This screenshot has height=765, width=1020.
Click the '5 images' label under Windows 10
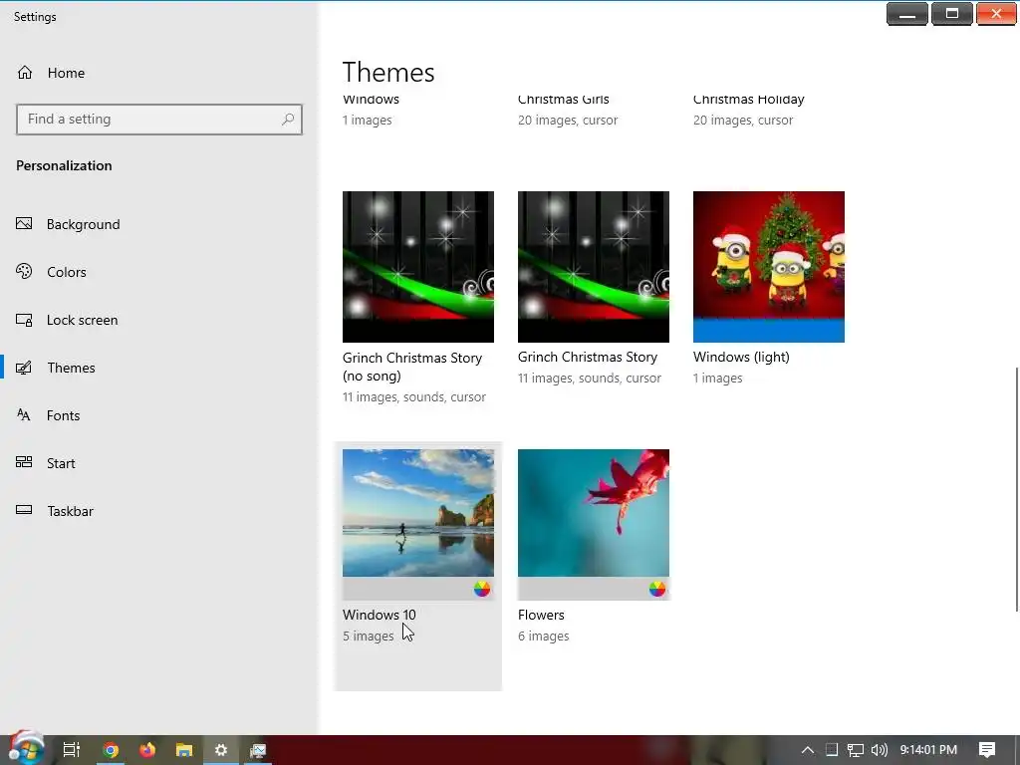pos(369,637)
